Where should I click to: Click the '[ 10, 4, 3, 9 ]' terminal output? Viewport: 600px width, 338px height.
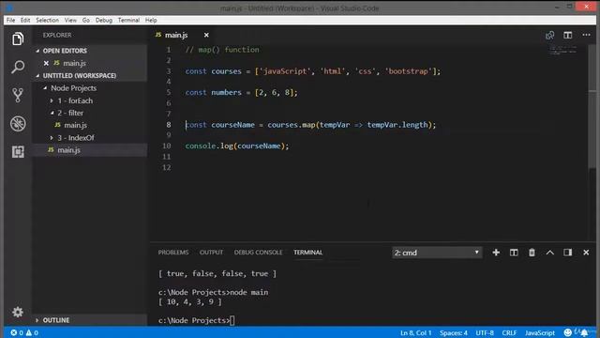[x=189, y=302]
